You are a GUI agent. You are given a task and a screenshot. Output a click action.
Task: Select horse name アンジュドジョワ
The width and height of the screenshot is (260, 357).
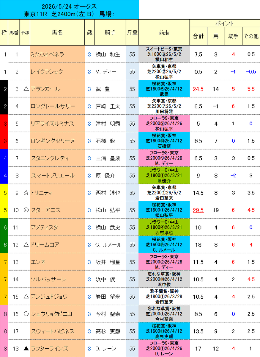click(49, 297)
